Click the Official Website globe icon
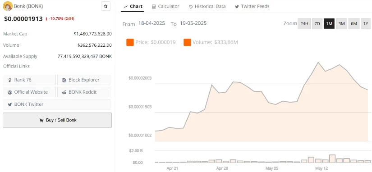The image size is (372, 172). 10,92
